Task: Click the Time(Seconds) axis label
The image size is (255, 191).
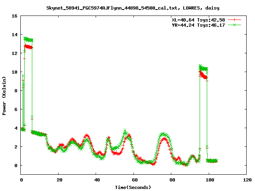Action: point(133,187)
